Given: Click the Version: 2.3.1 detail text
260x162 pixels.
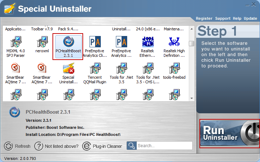Looking at the screenshot, I should click(x=38, y=120).
